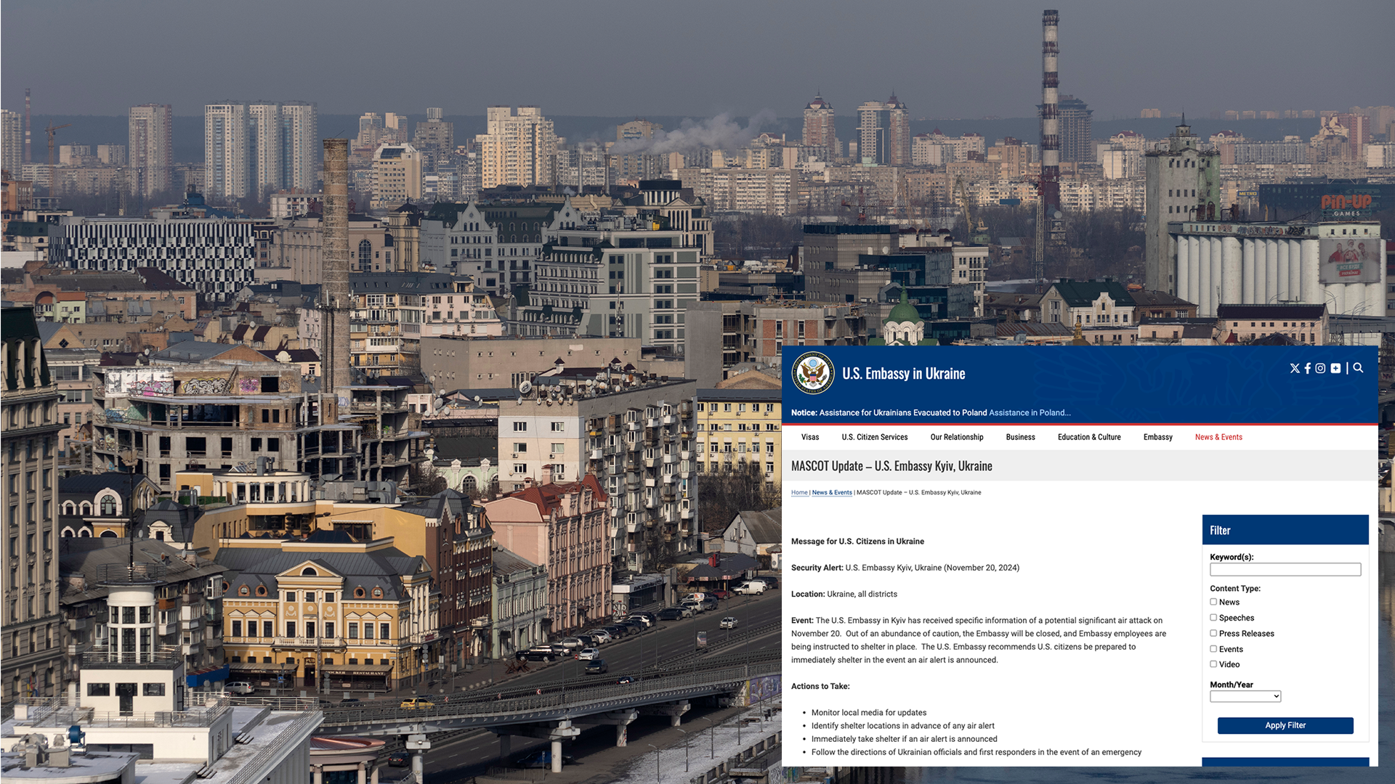
Task: Click the plus more-social-links icon
Action: 1335,368
